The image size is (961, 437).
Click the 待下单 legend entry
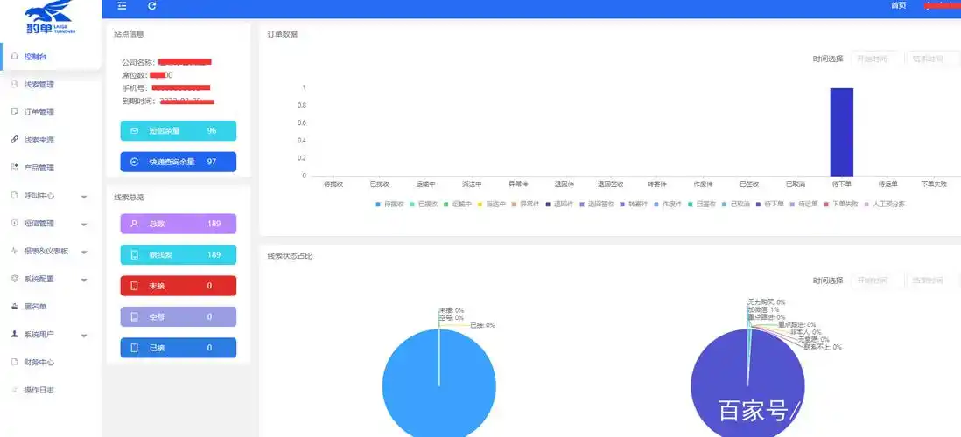click(770, 204)
